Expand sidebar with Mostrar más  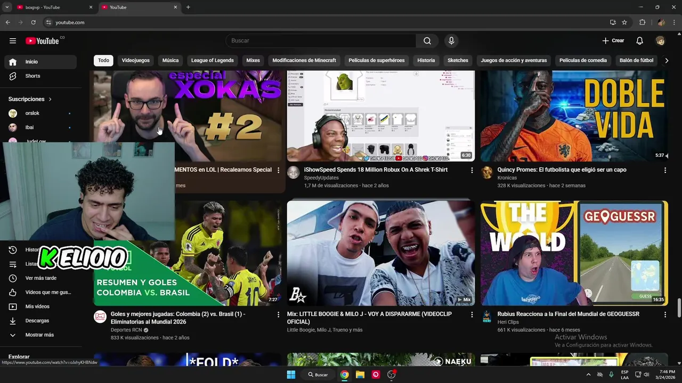(40, 335)
